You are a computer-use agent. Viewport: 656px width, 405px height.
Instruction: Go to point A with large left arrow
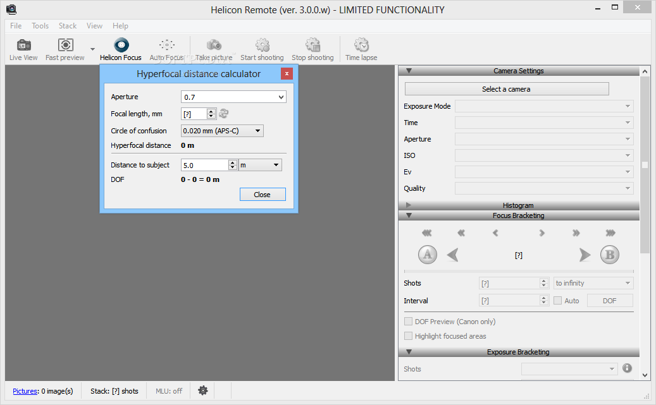453,255
